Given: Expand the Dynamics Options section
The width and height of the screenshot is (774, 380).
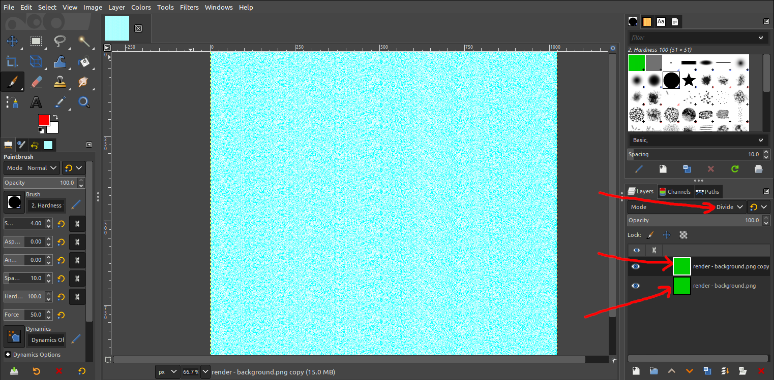Looking at the screenshot, I should (8, 355).
